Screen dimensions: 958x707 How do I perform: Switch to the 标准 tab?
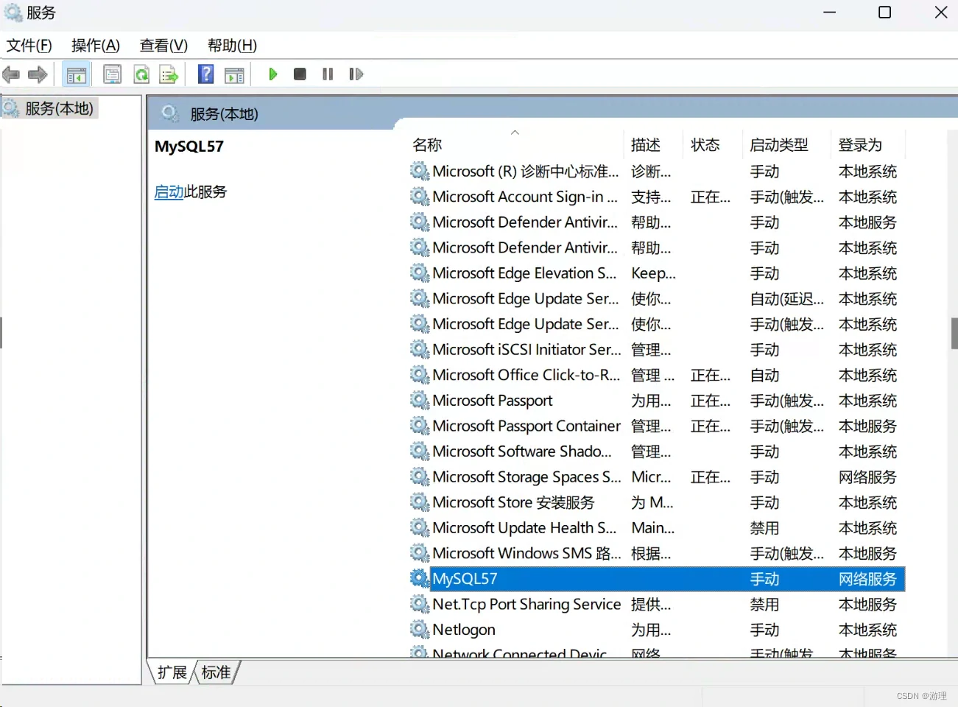(x=216, y=672)
